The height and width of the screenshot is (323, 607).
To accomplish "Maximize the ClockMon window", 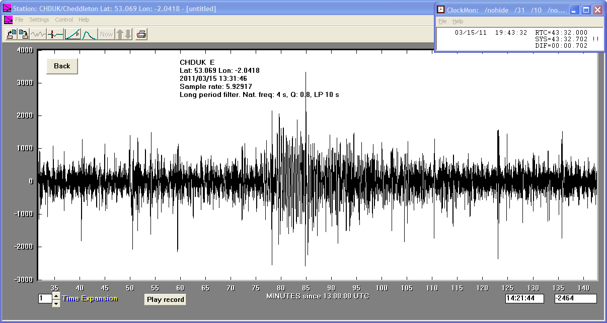I will (x=586, y=10).
